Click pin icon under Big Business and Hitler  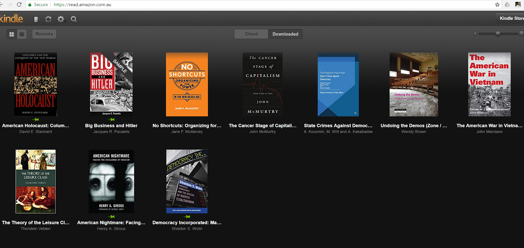(111, 120)
